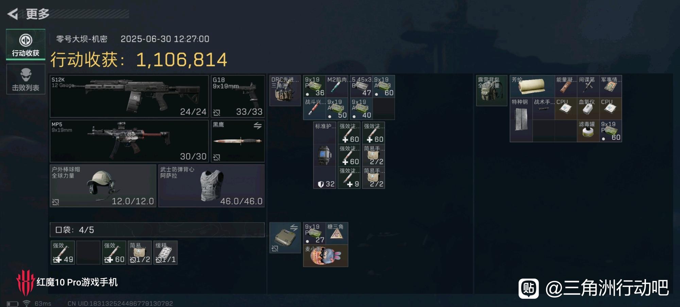The width and height of the screenshot is (680, 307).
Task: Click the 标准护 armor plate with 32 durability
Action: 325,155
